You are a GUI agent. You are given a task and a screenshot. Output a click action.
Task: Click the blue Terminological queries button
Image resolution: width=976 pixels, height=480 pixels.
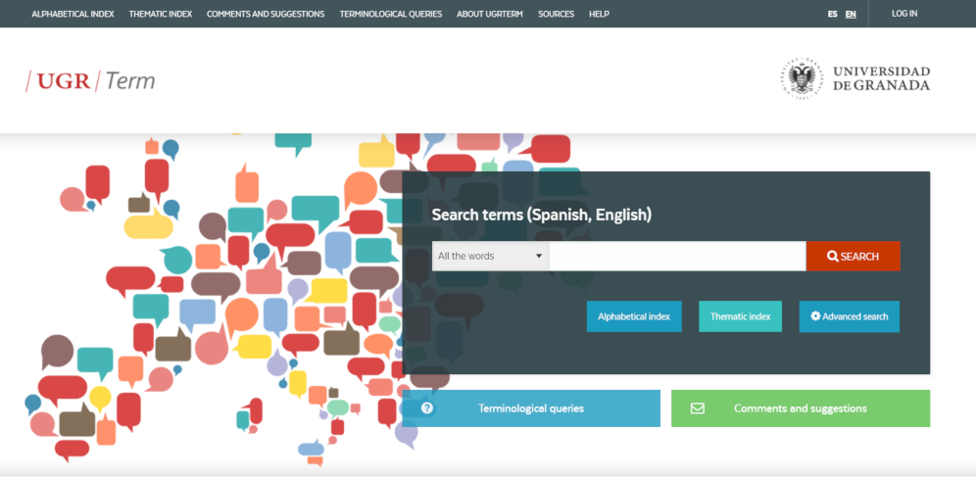[531, 408]
